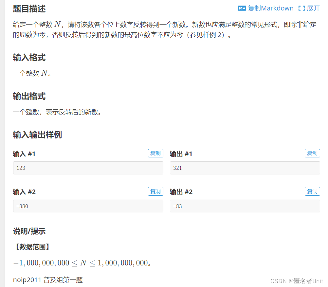328x287 pixels.
Task: Click the 说明/提示 heading
Action: pyautogui.click(x=29, y=231)
